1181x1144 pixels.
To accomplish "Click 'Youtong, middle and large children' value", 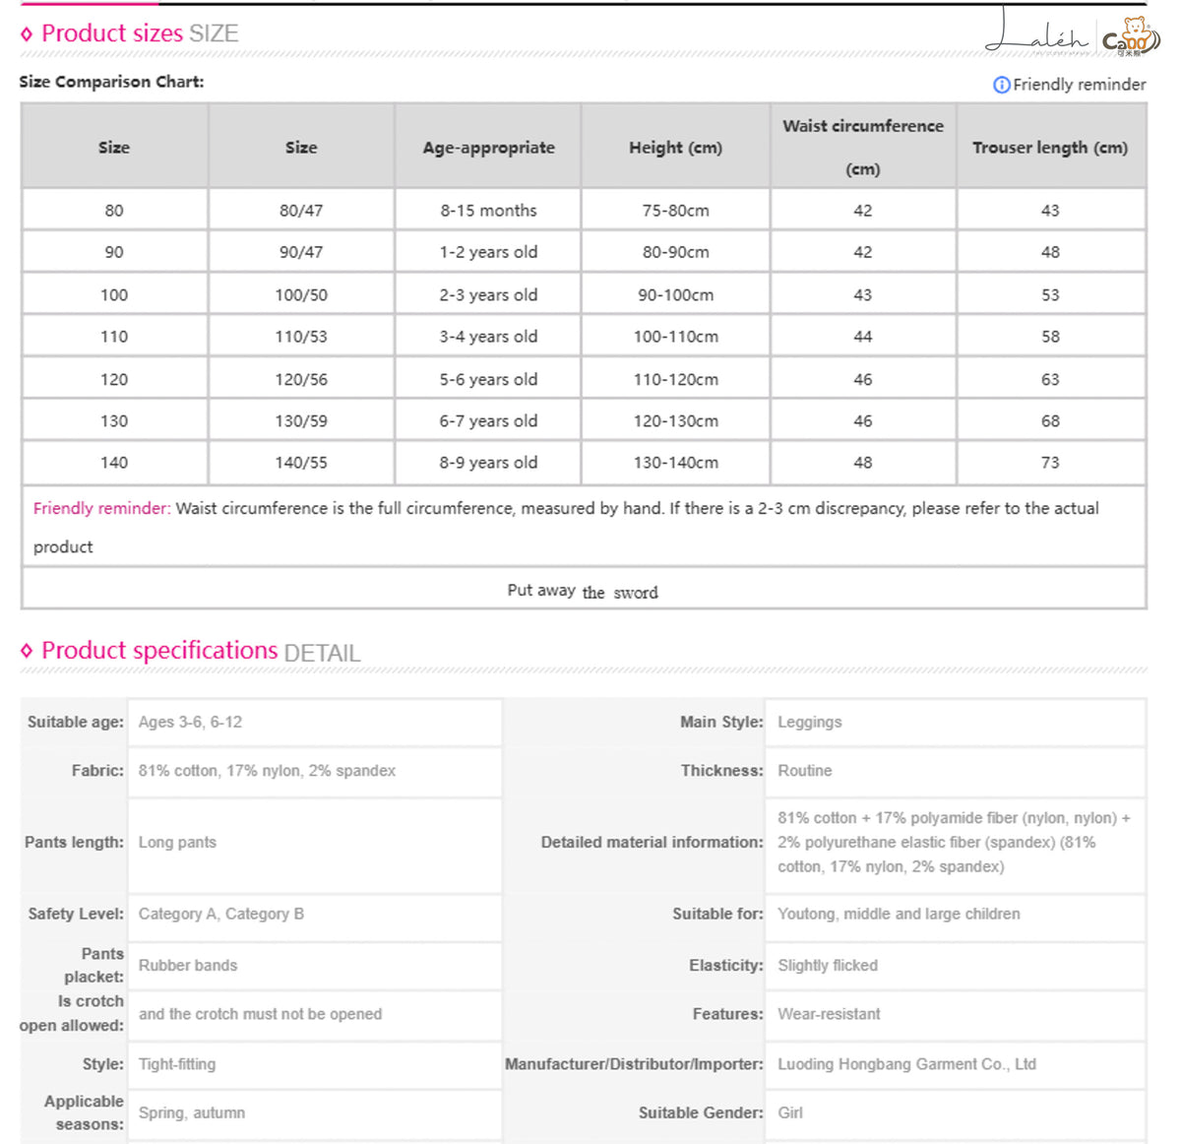I will coord(899,914).
